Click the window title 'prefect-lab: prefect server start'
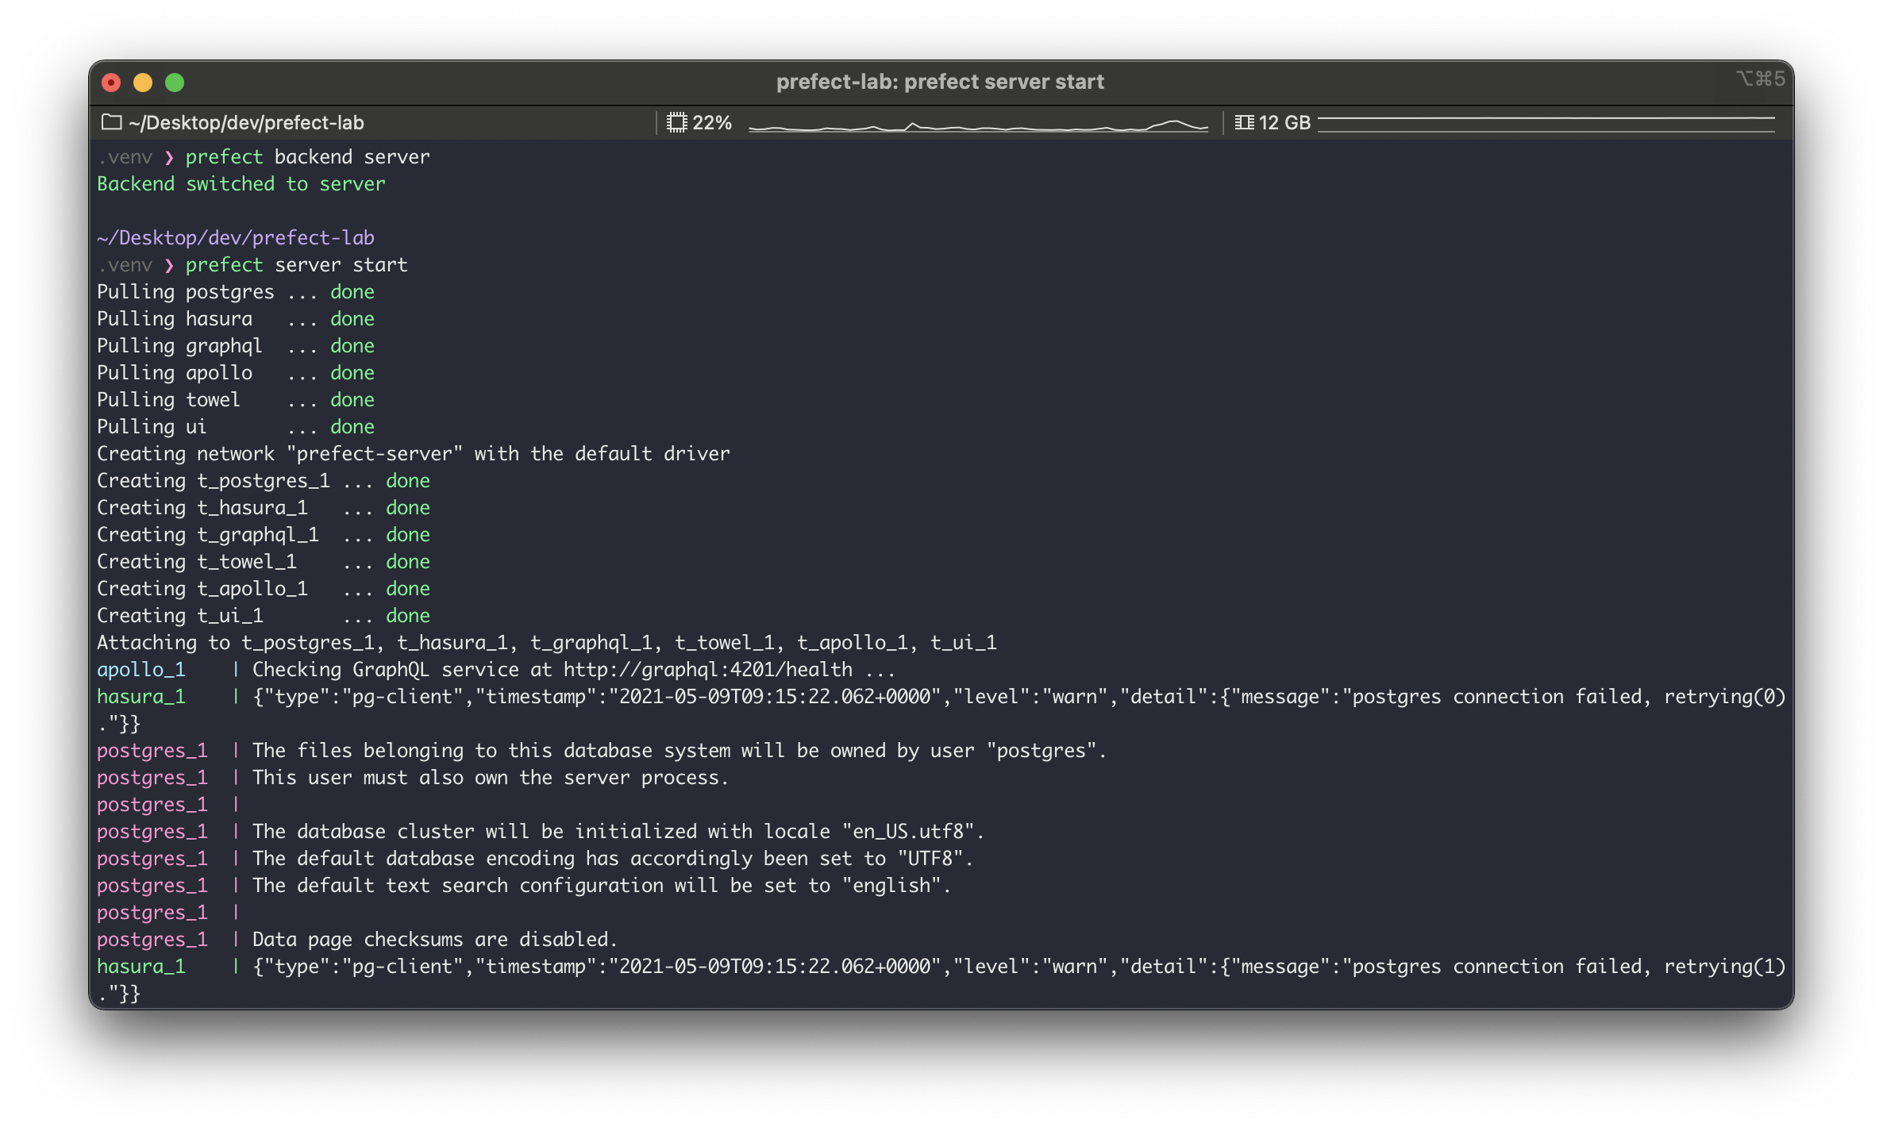The image size is (1883, 1127). pos(939,82)
